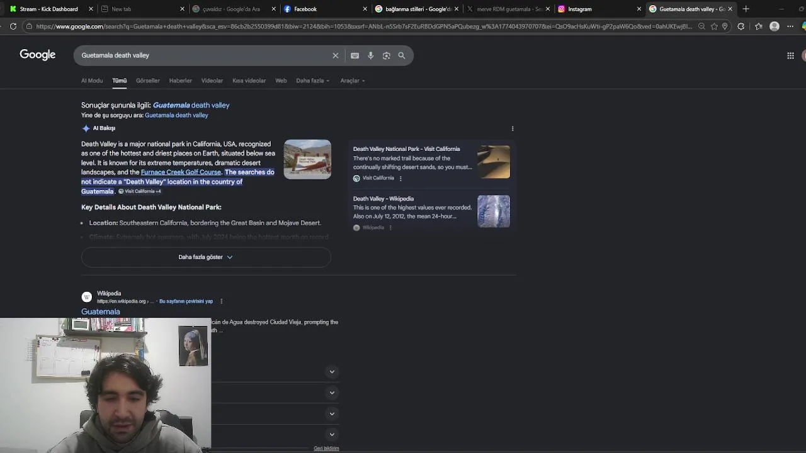Image resolution: width=806 pixels, height=453 pixels.
Task: Click the Google logo
Action: click(x=38, y=55)
